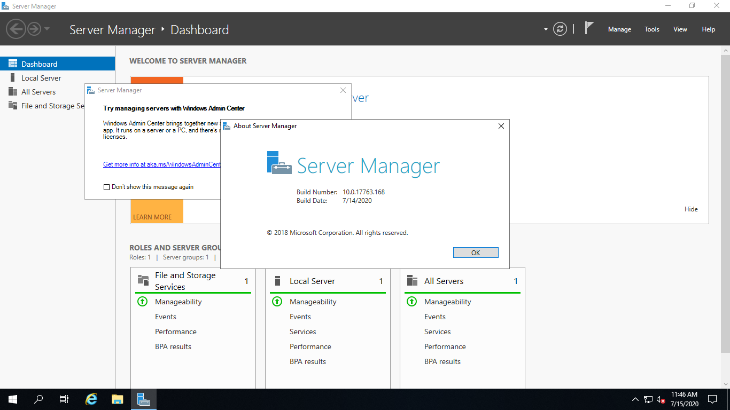
Task: Select Dashboard in the left pane
Action: click(57, 64)
